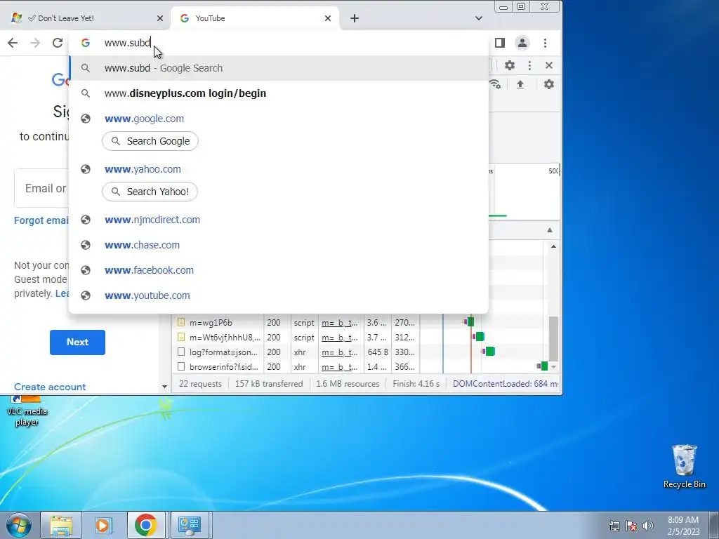This screenshot has height=539, width=719.
Task: Tick the browserinfo?f.sid request checkbox icon
Action: point(181,366)
